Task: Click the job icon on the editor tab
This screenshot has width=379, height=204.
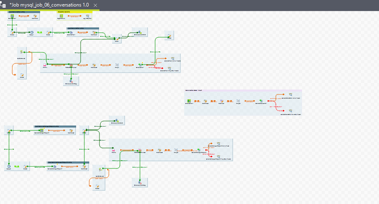Action: point(3,5)
